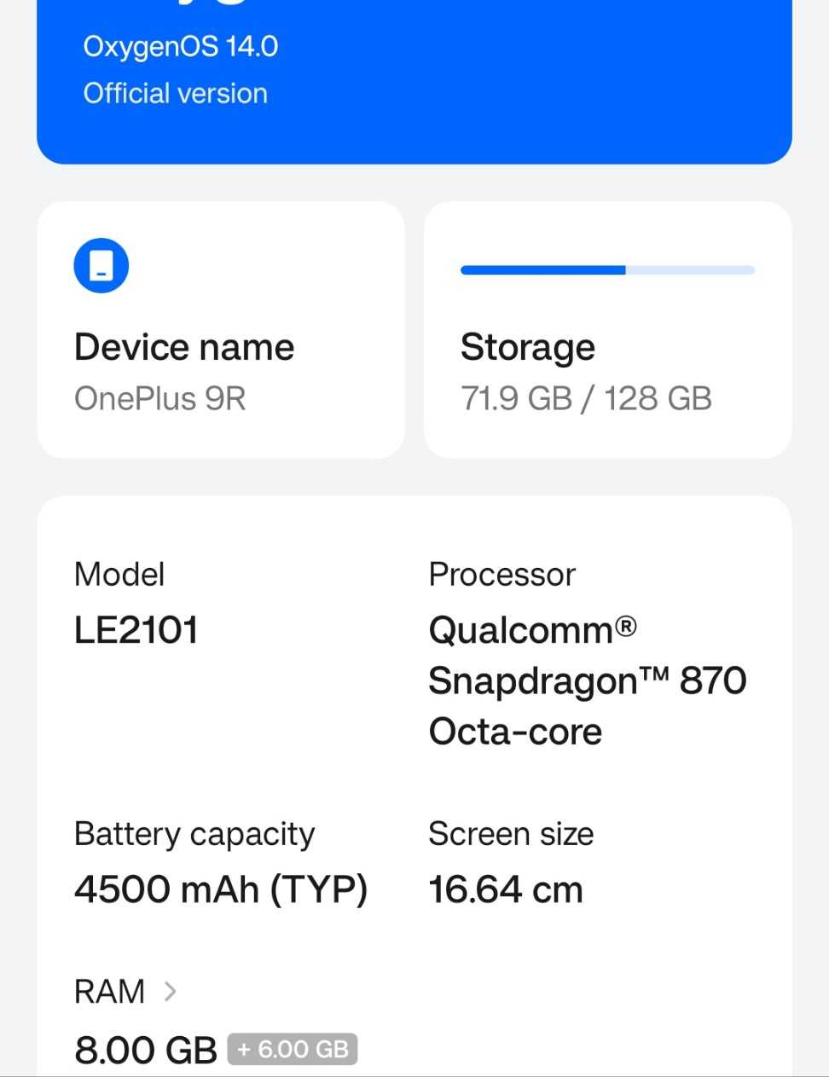Tap the RAM label

(x=110, y=992)
